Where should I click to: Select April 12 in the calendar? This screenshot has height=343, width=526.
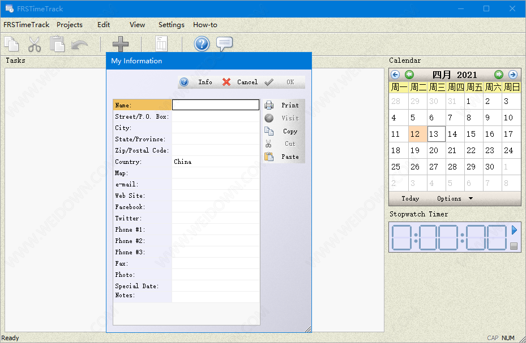point(417,134)
